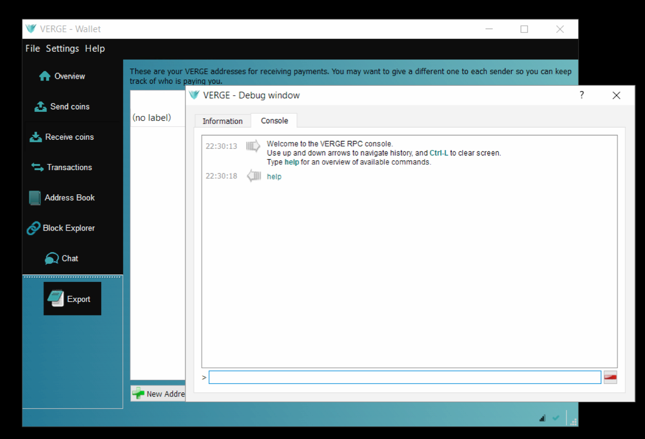Click the 22:30:13 timestamp in console
The width and height of the screenshot is (645, 439).
(x=221, y=146)
